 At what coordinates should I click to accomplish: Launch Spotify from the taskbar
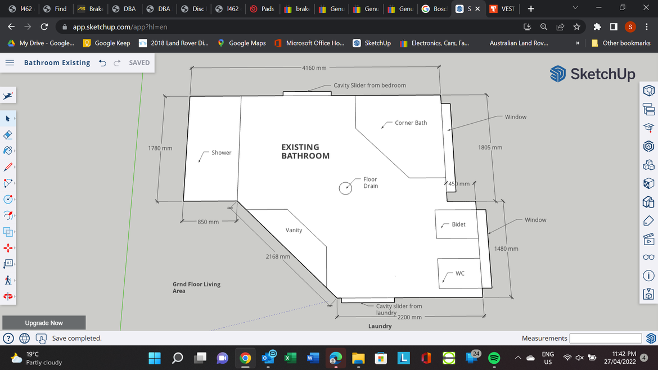coord(494,358)
